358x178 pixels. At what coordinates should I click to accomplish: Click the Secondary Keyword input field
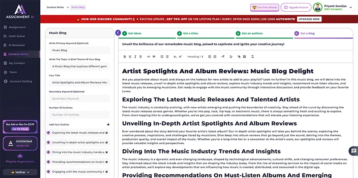pos(79,99)
